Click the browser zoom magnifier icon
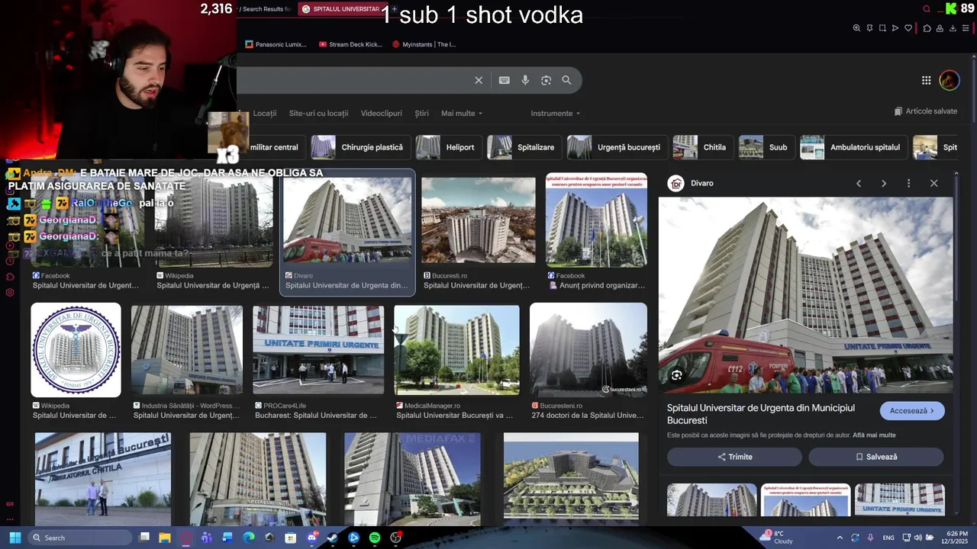Image resolution: width=977 pixels, height=549 pixels. coord(856,28)
